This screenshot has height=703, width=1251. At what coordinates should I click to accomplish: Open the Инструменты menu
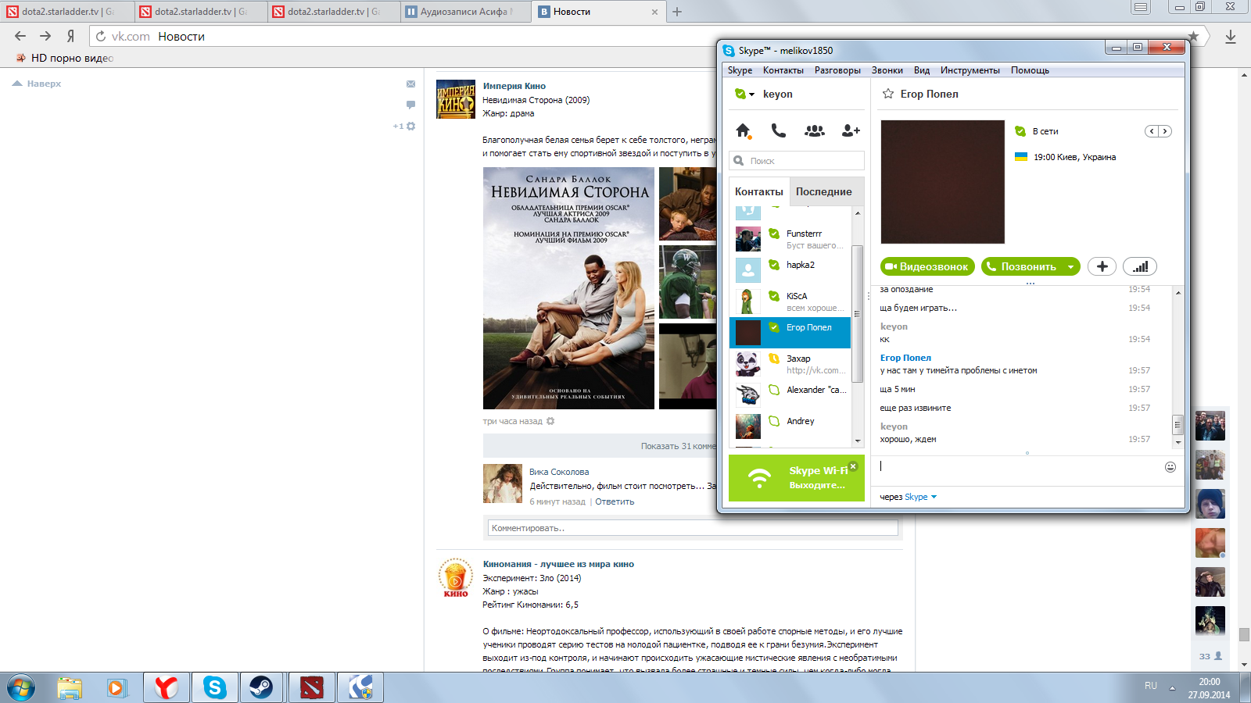[970, 70]
